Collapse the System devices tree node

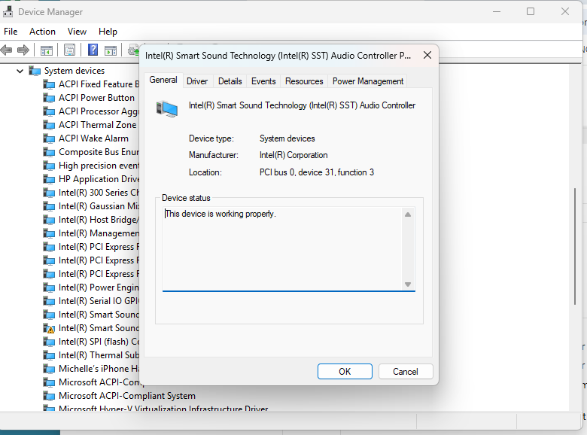(x=20, y=71)
